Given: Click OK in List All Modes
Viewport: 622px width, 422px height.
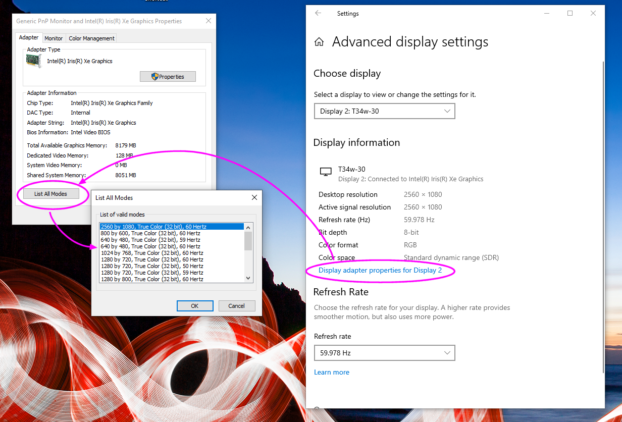Looking at the screenshot, I should tap(195, 306).
